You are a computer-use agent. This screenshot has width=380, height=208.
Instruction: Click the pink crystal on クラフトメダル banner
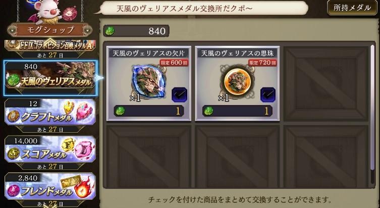coord(84,113)
